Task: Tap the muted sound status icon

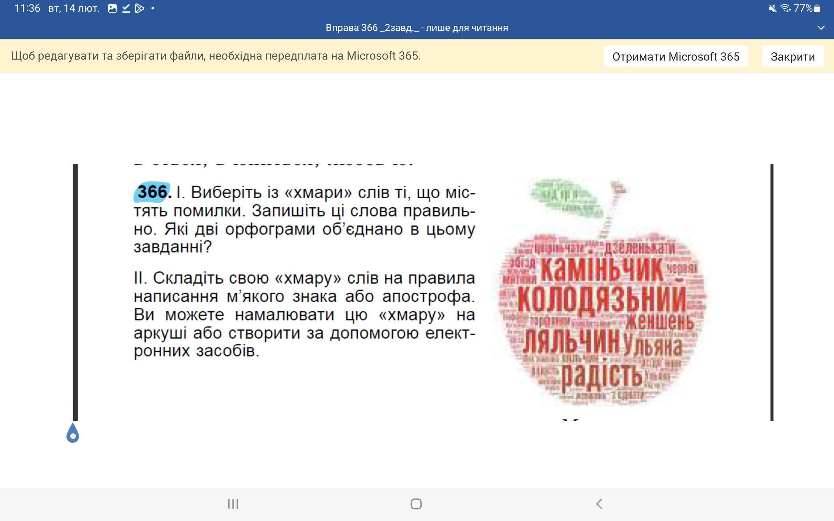Action: tap(772, 8)
